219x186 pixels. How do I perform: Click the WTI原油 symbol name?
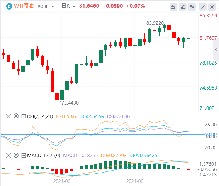pos(24,6)
